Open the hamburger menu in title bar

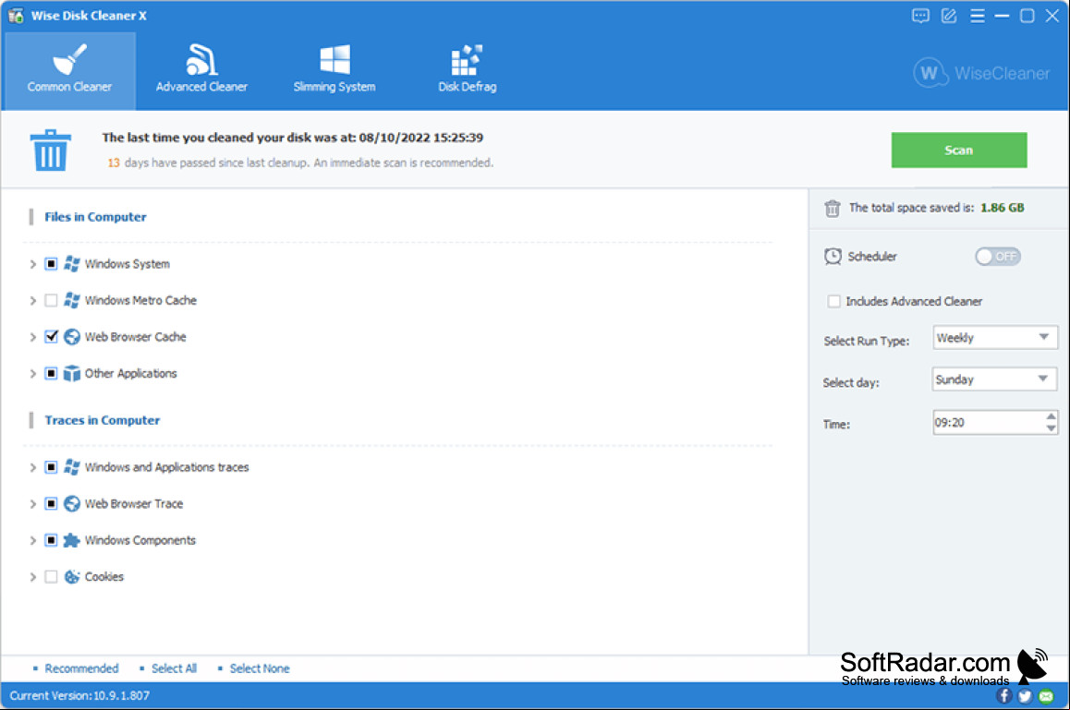(978, 16)
